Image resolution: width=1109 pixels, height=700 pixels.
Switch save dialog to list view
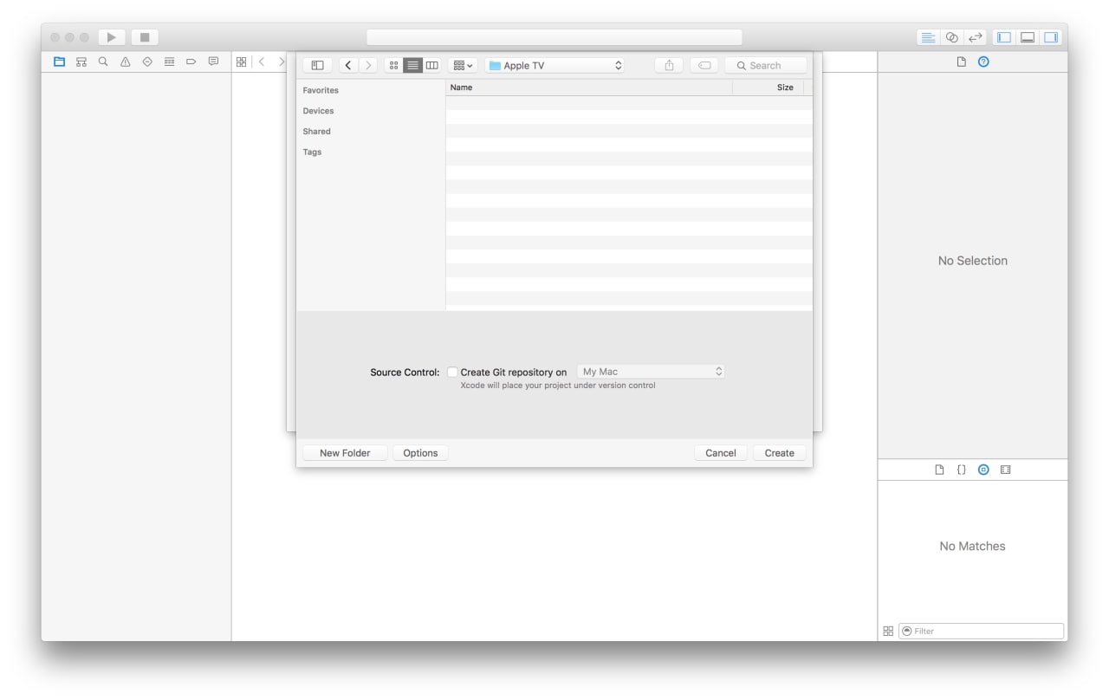413,65
